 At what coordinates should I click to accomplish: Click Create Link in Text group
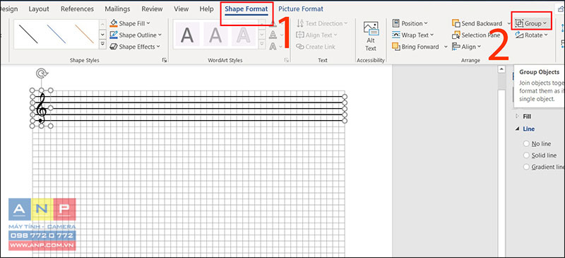[316, 47]
